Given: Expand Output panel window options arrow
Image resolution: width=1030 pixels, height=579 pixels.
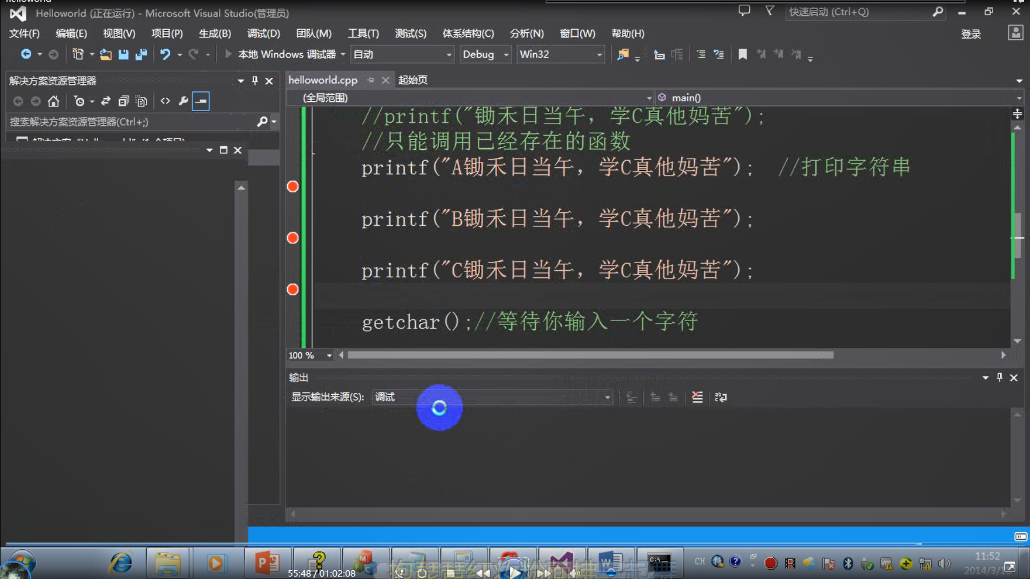Looking at the screenshot, I should [986, 378].
